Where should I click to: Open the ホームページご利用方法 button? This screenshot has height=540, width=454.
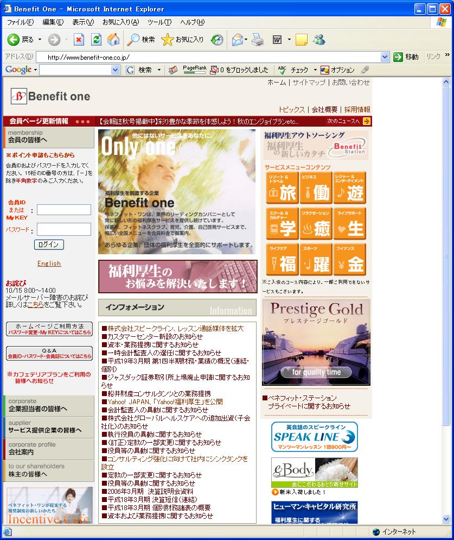49,329
